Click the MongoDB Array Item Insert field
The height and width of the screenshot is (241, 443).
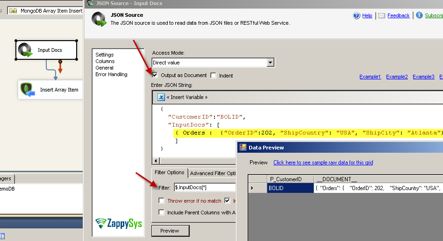tap(45, 11)
